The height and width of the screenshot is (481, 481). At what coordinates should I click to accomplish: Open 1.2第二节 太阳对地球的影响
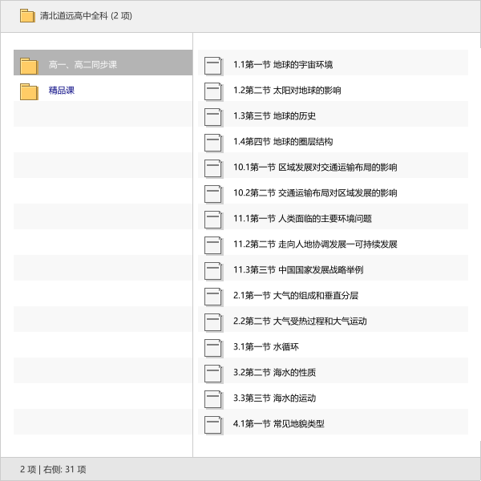287,91
